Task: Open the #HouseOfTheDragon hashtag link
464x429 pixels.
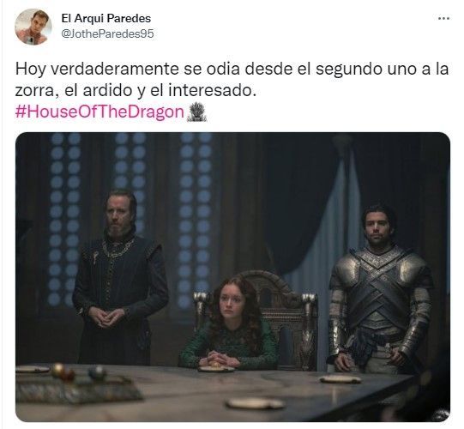Action: click(x=99, y=112)
